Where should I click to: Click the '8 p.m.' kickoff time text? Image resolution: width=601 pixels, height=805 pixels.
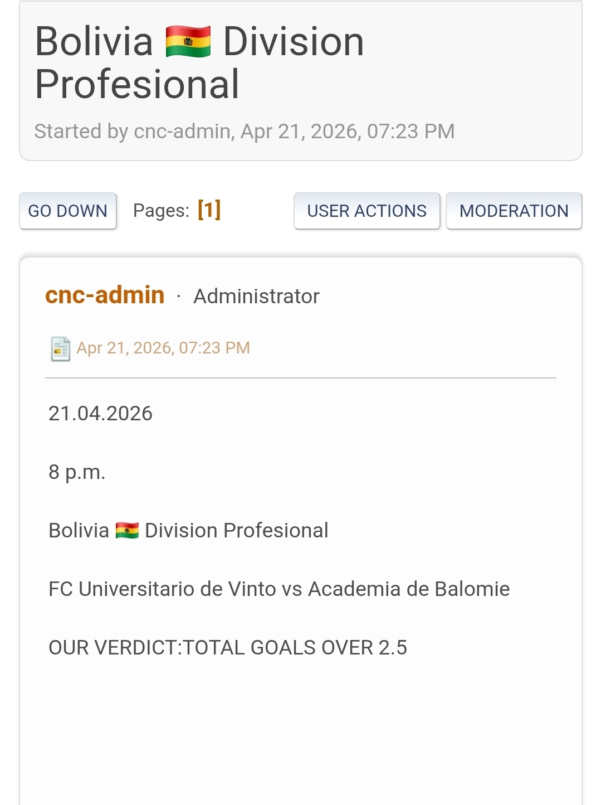pyautogui.click(x=77, y=472)
